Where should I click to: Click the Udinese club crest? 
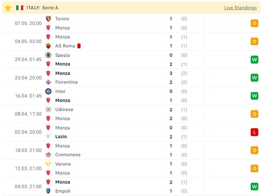pyautogui.click(x=48, y=110)
